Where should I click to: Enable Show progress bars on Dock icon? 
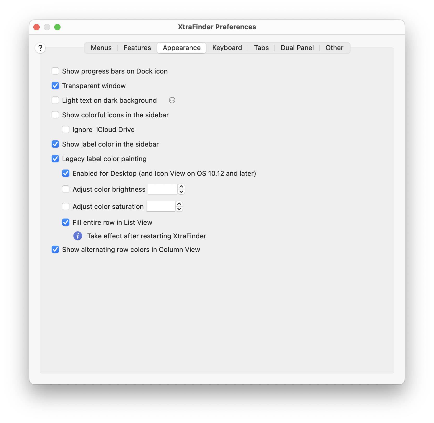tap(55, 71)
